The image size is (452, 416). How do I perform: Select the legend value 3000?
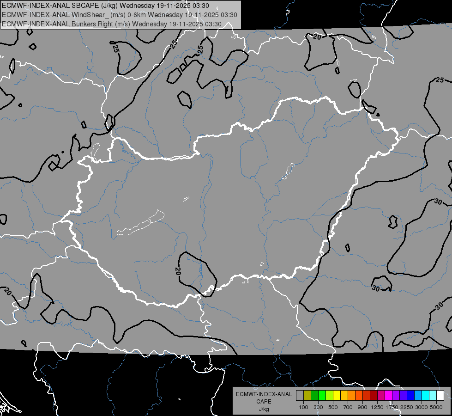click(x=422, y=407)
